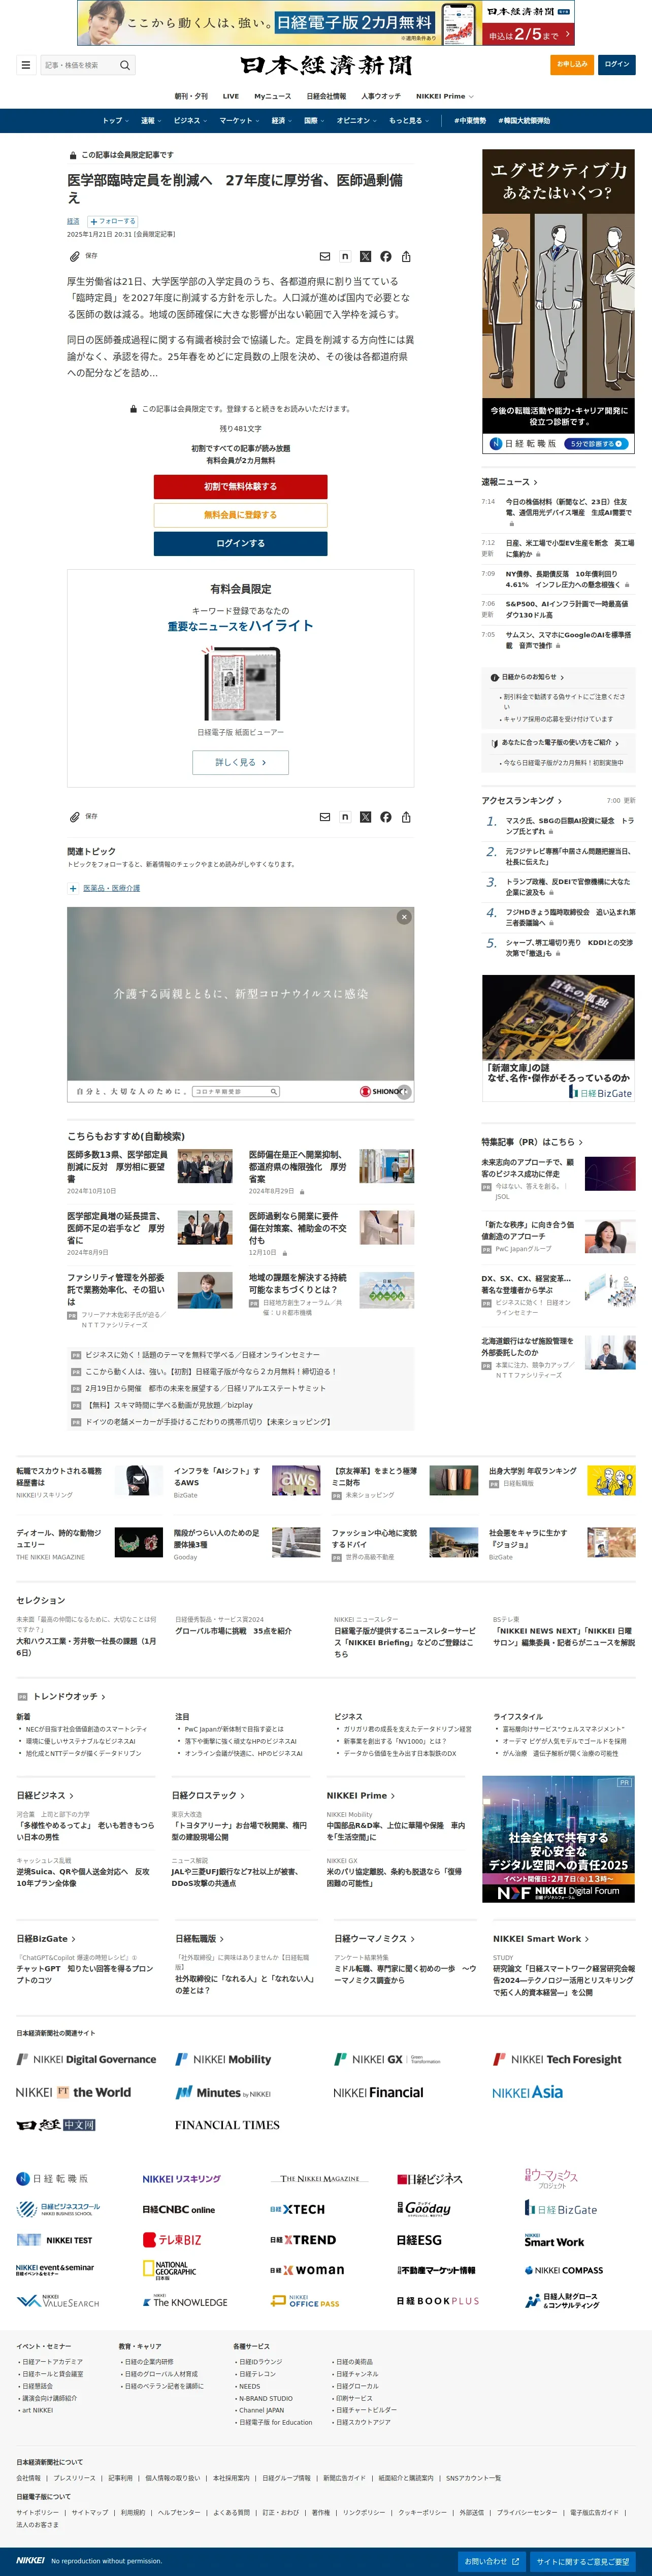Screen dimensions: 652x2576
Task: Click サイトに関するご意見ご要望 footer button
Action: click(x=583, y=2561)
